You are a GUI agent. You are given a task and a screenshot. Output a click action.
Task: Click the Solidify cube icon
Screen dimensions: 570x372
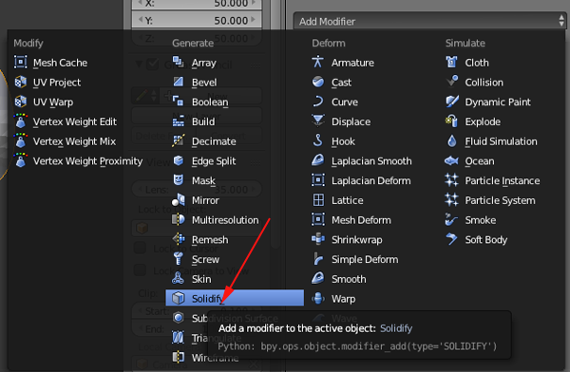[179, 298]
